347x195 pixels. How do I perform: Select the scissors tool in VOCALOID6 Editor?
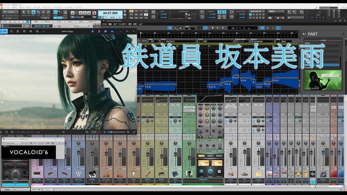click(181, 28)
